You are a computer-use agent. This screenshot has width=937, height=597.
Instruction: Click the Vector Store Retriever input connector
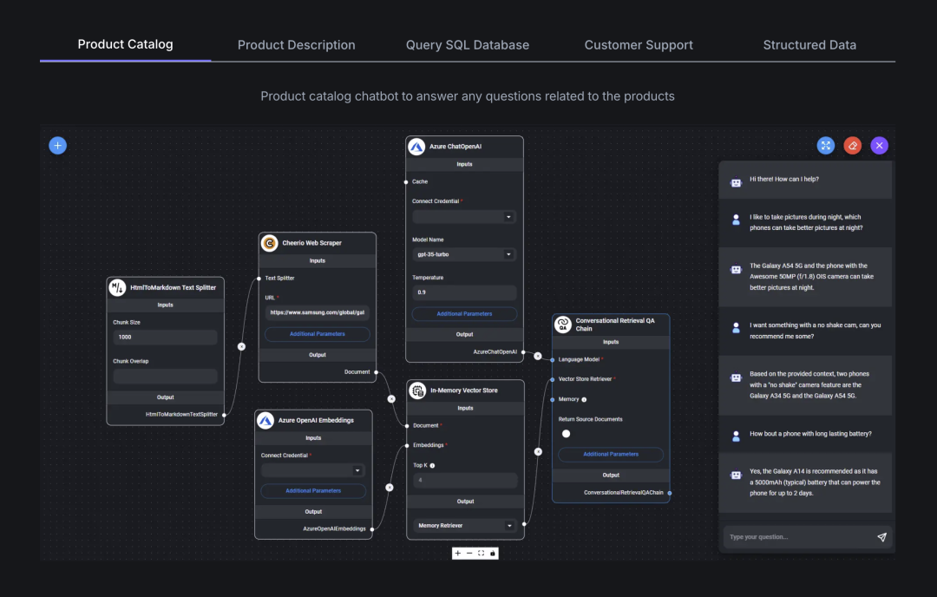(552, 379)
